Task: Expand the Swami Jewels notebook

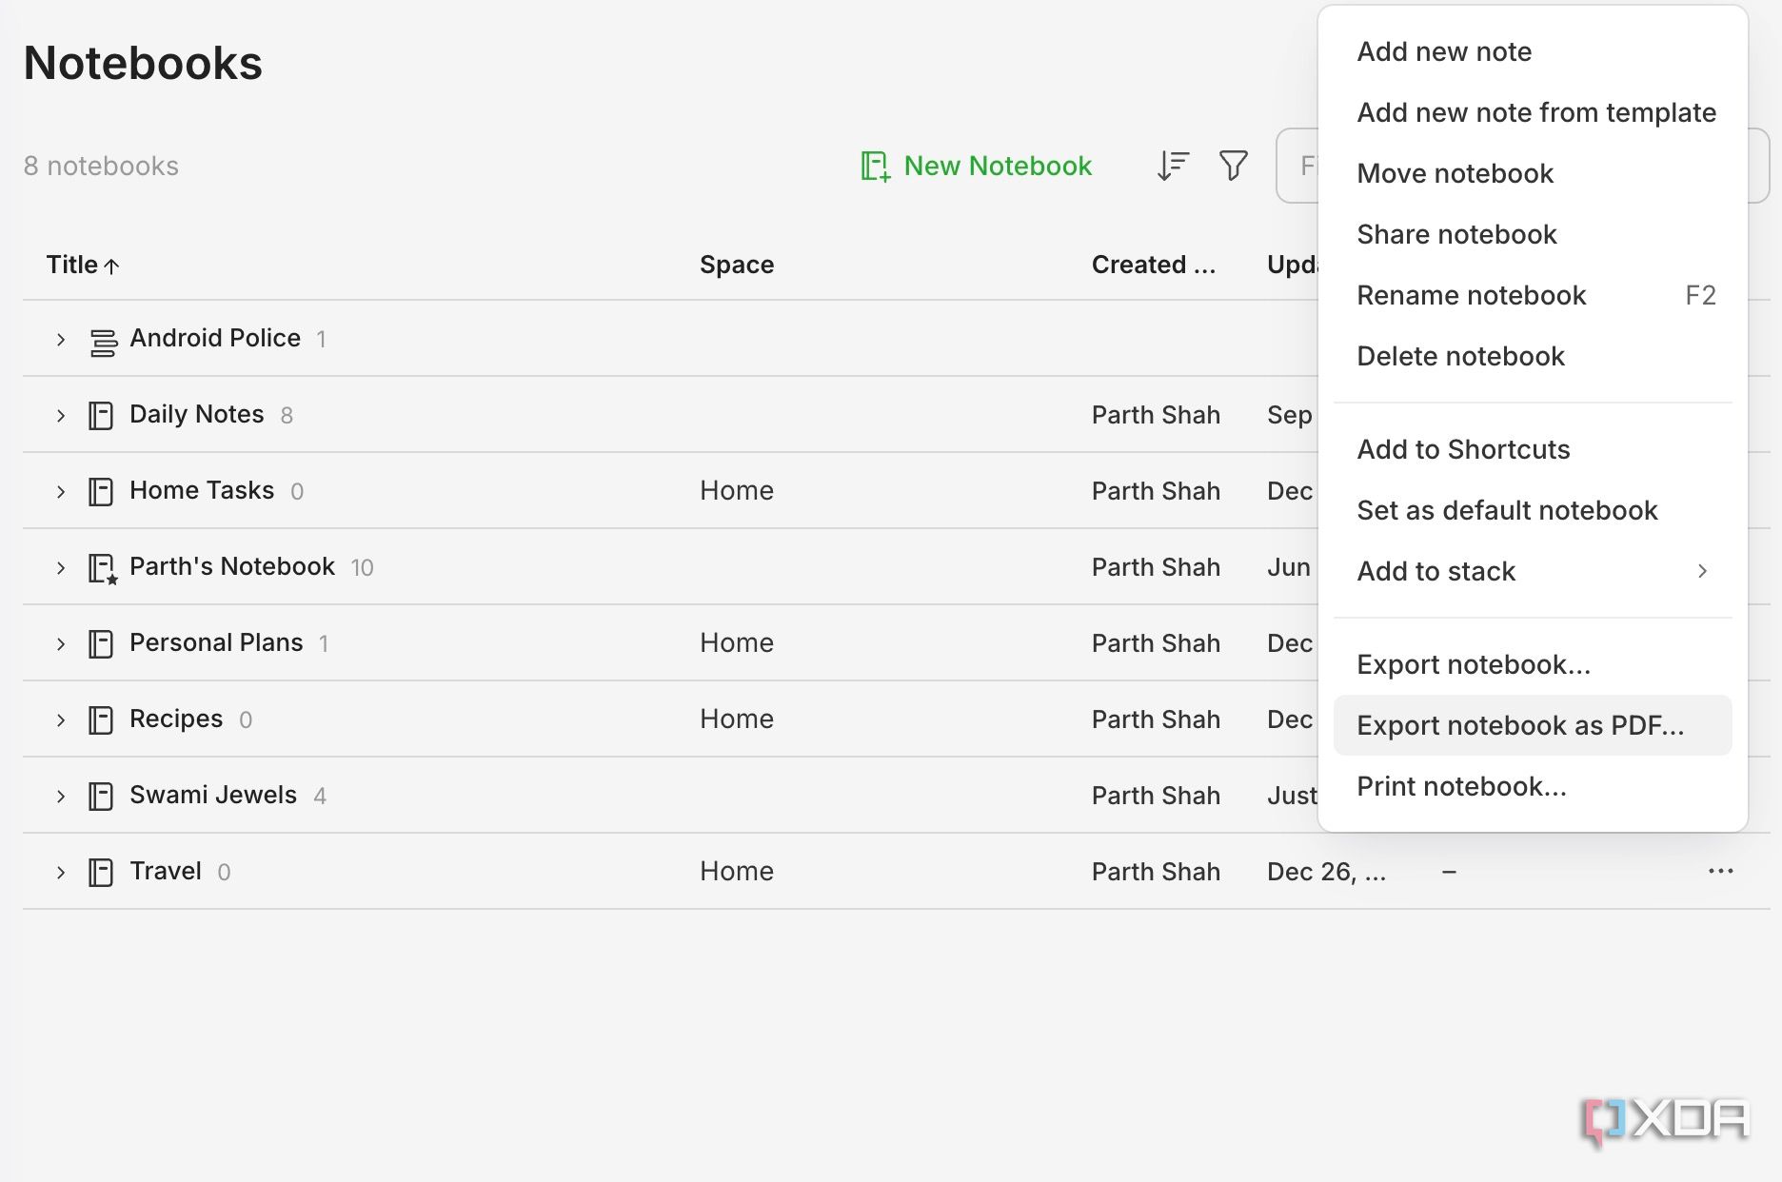Action: click(x=61, y=797)
